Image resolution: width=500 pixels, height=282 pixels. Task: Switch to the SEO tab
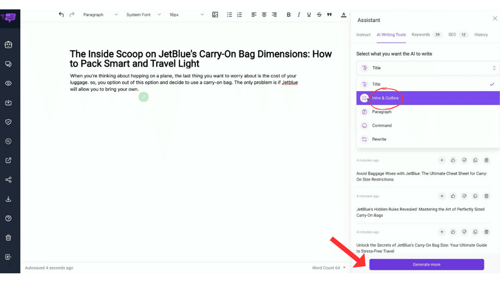click(x=458, y=35)
